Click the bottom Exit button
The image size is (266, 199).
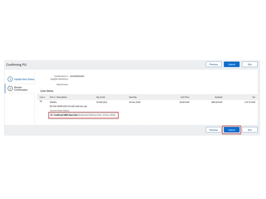coord(250,130)
